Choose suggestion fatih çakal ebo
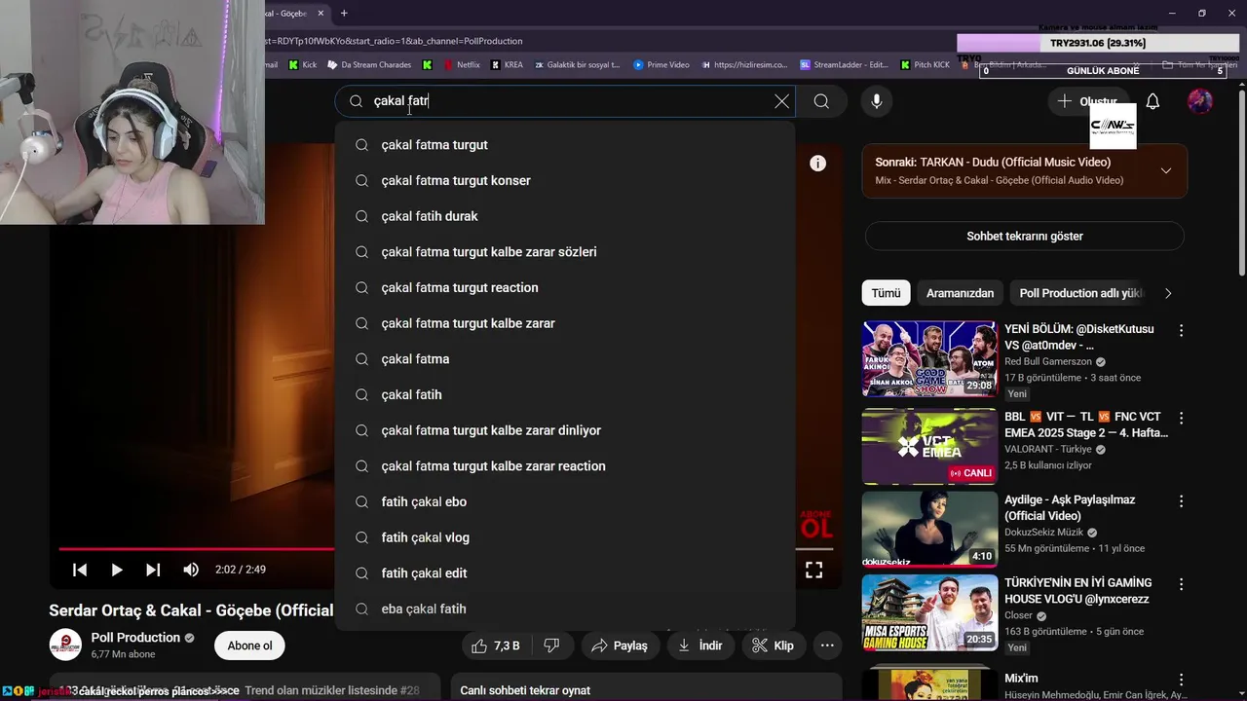This screenshot has width=1247, height=701. pos(565,501)
